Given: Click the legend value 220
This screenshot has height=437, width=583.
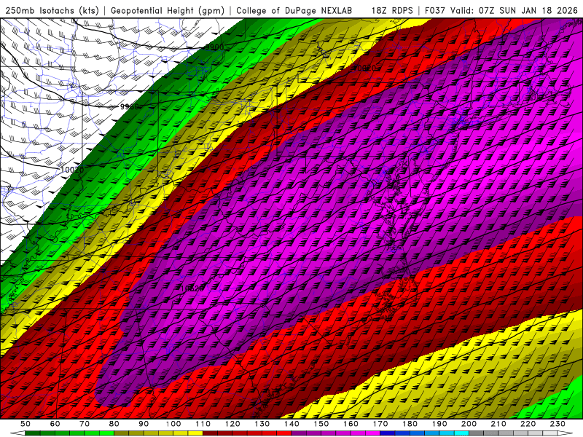Looking at the screenshot, I should point(528,424).
